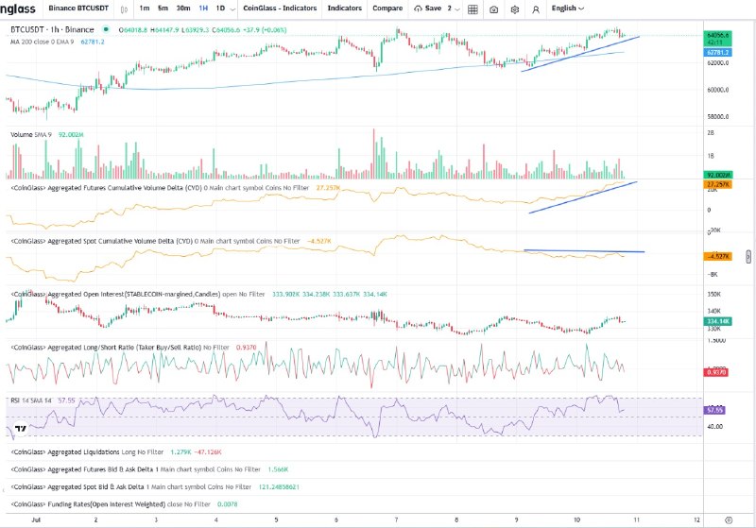Image resolution: width=756 pixels, height=528 pixels.
Task: Select the 30m timeframe
Action: (183, 9)
